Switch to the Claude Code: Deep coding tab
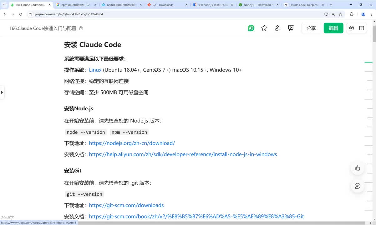This screenshot has height=225, width=376. [x=303, y=5]
